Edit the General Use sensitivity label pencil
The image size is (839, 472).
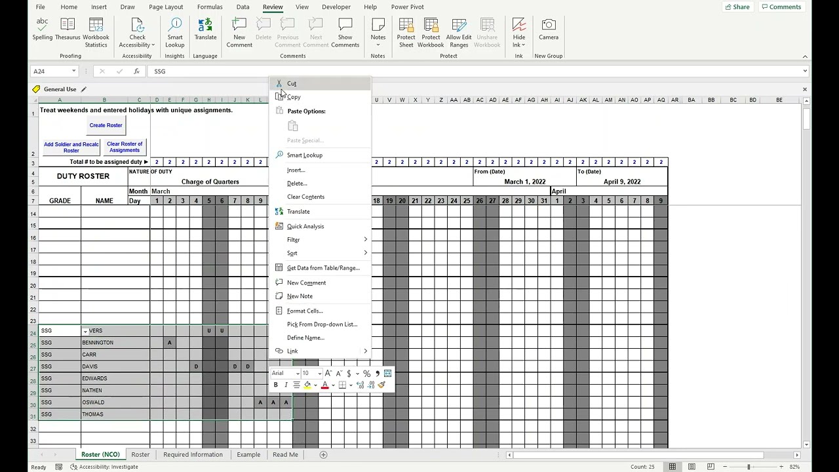tap(84, 89)
